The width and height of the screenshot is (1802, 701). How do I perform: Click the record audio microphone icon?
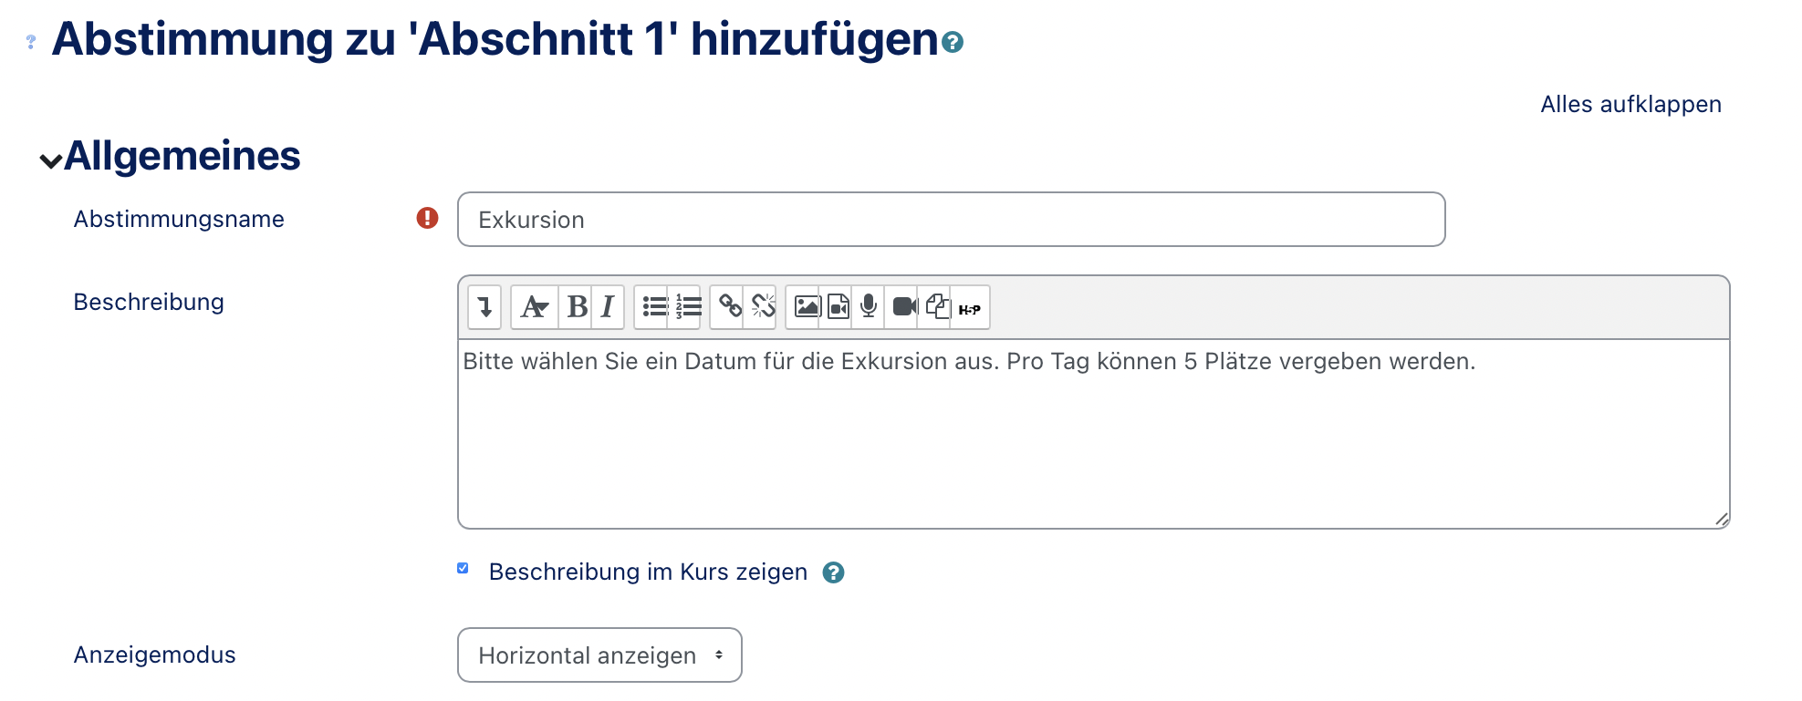[869, 307]
